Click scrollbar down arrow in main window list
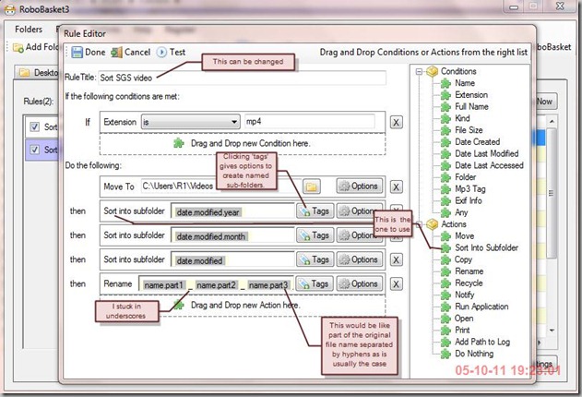The width and height of the screenshot is (582, 397). pos(552,330)
